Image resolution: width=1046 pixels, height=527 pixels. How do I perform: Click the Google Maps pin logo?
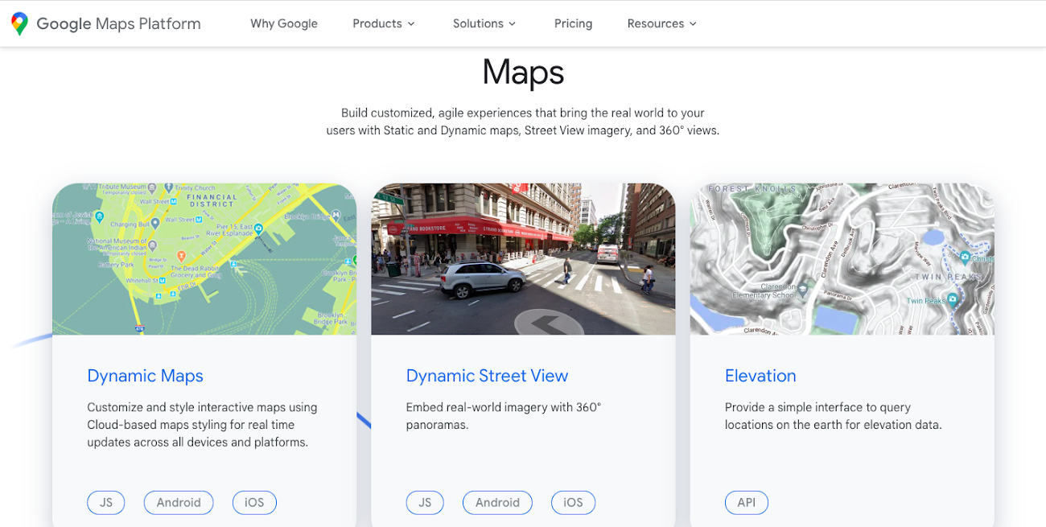[x=19, y=23]
